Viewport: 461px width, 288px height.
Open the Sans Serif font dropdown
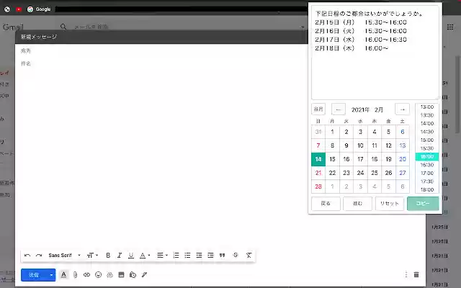64,256
